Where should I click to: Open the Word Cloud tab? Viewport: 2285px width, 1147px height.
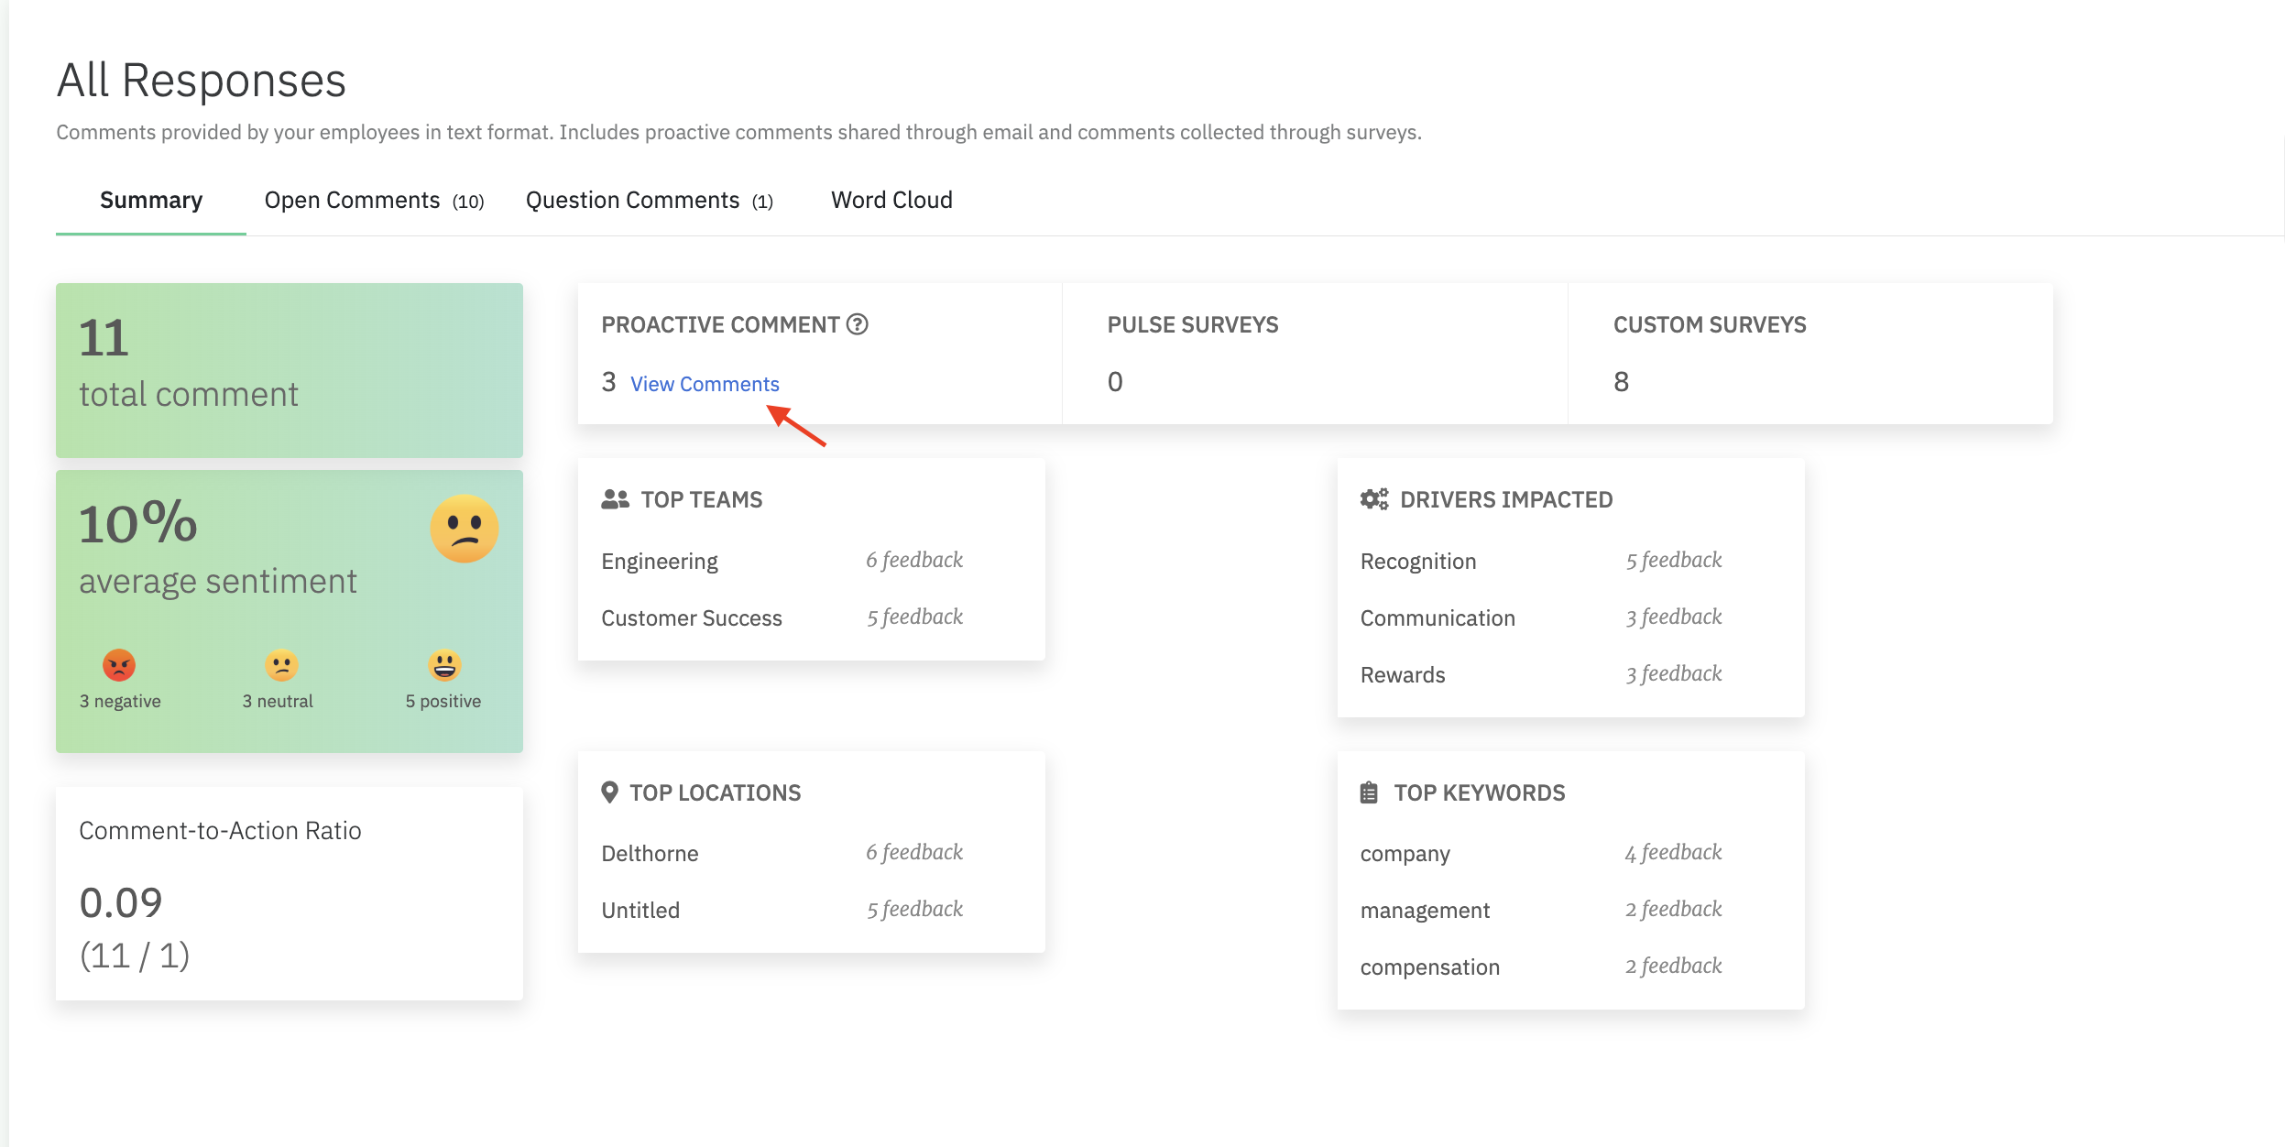pyautogui.click(x=891, y=201)
